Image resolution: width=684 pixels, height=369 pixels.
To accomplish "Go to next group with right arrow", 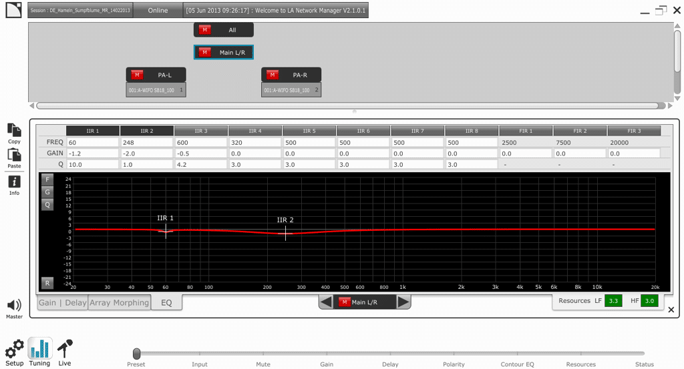I will (x=403, y=302).
